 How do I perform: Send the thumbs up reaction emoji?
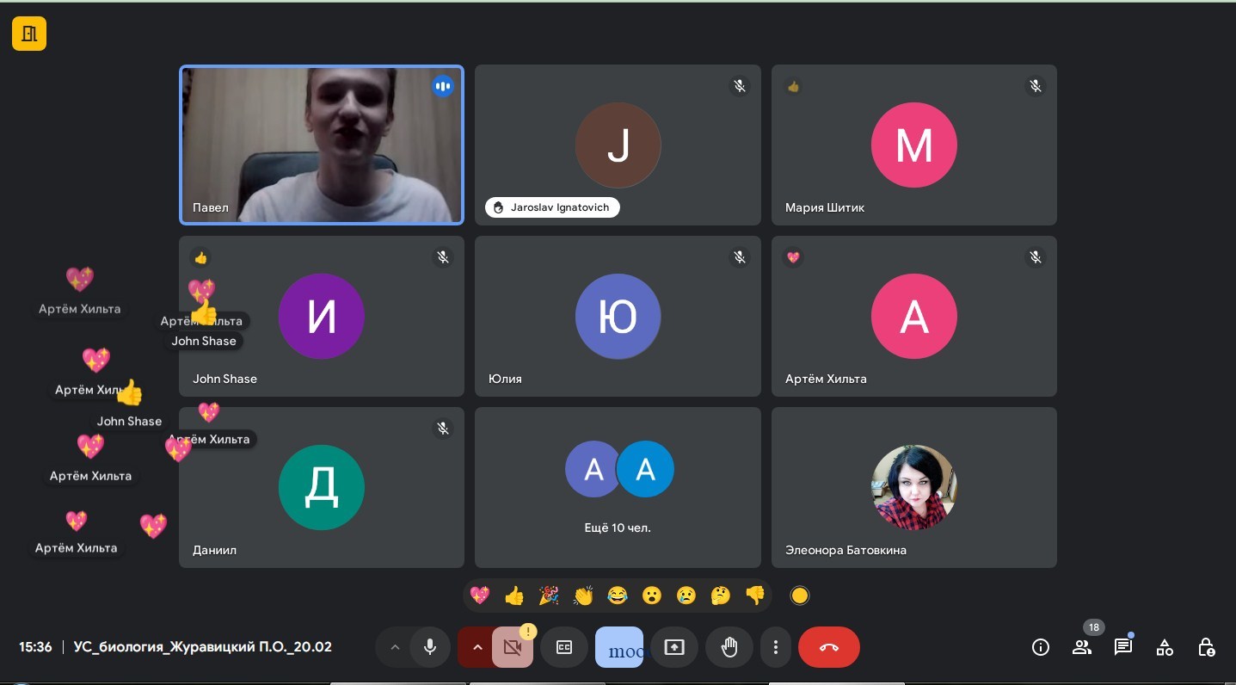click(514, 596)
